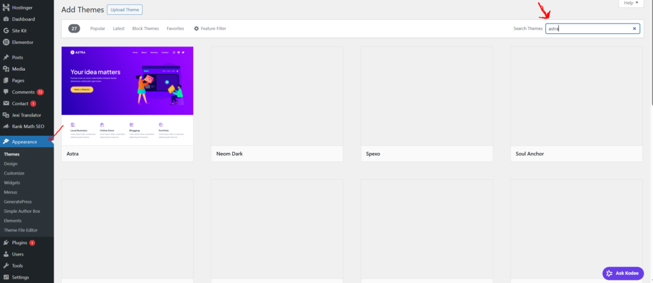Viewport: 653px width, 283px height.
Task: Open the Customize submenu item
Action: click(x=14, y=173)
